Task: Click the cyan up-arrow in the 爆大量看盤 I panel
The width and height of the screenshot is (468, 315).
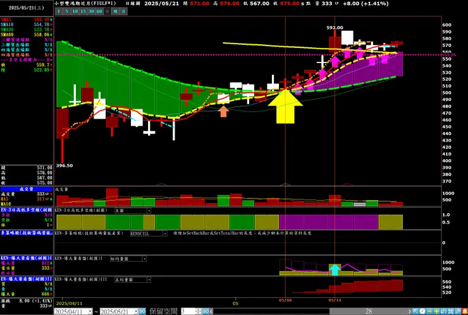Action: 335,270
